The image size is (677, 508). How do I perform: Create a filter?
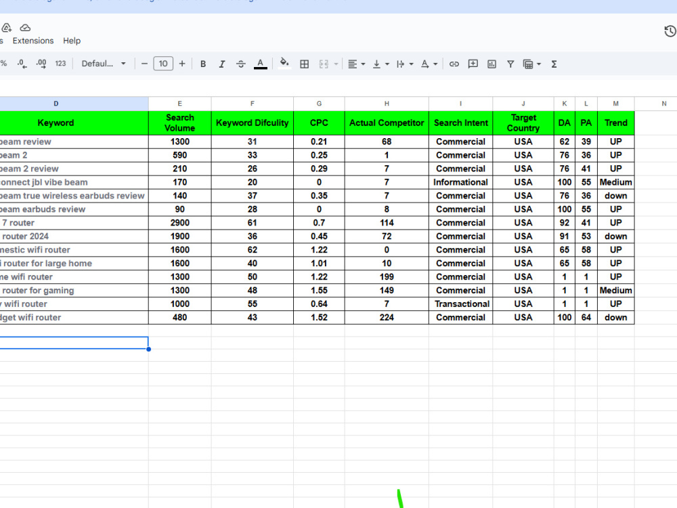[510, 64]
